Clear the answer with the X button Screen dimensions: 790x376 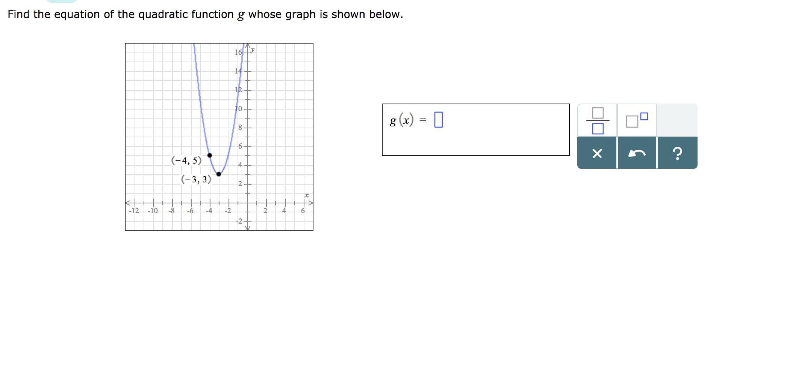click(x=597, y=153)
